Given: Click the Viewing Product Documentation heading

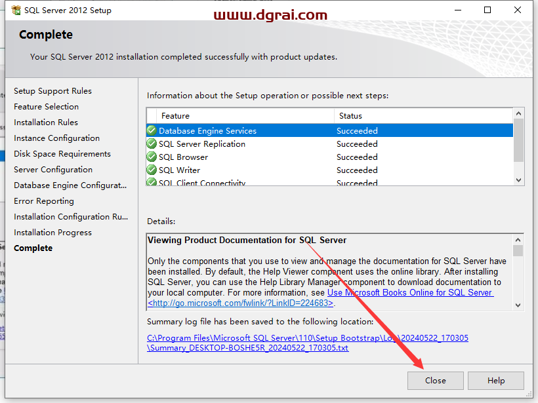Looking at the screenshot, I should pyautogui.click(x=247, y=240).
